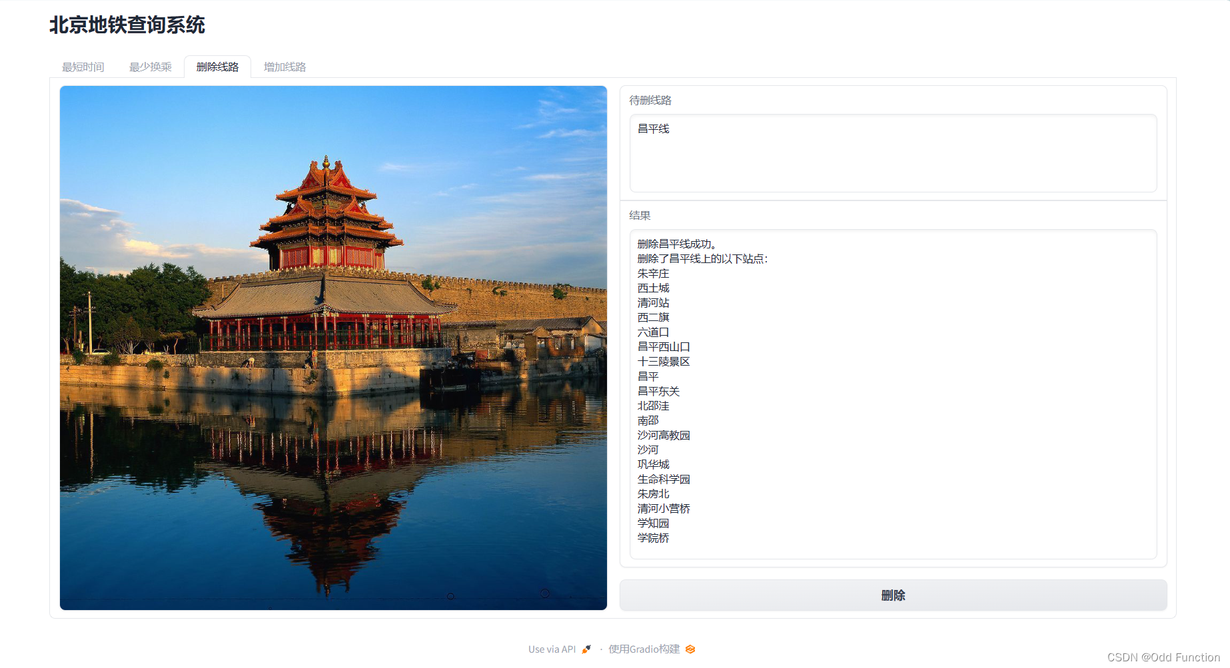Select station 清河站 in results

click(x=653, y=302)
